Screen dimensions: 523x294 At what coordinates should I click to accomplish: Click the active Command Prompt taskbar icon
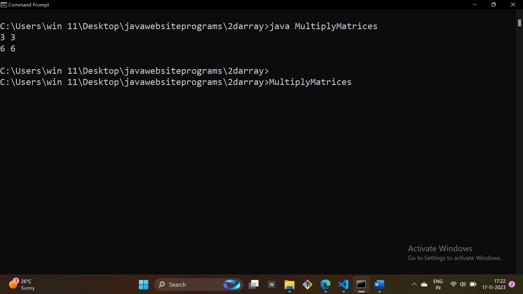click(x=361, y=285)
